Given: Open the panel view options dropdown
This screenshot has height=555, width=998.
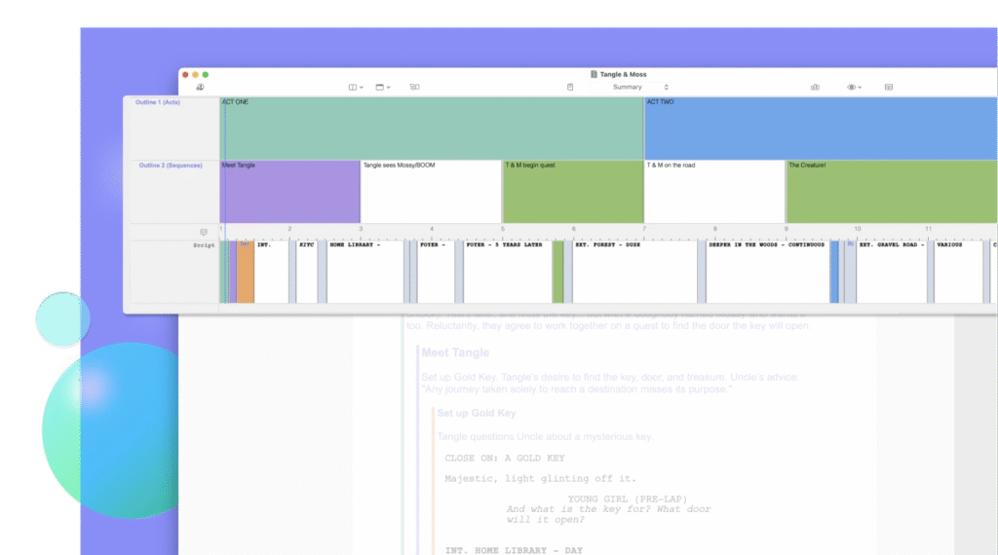Looking at the screenshot, I should coord(383,87).
